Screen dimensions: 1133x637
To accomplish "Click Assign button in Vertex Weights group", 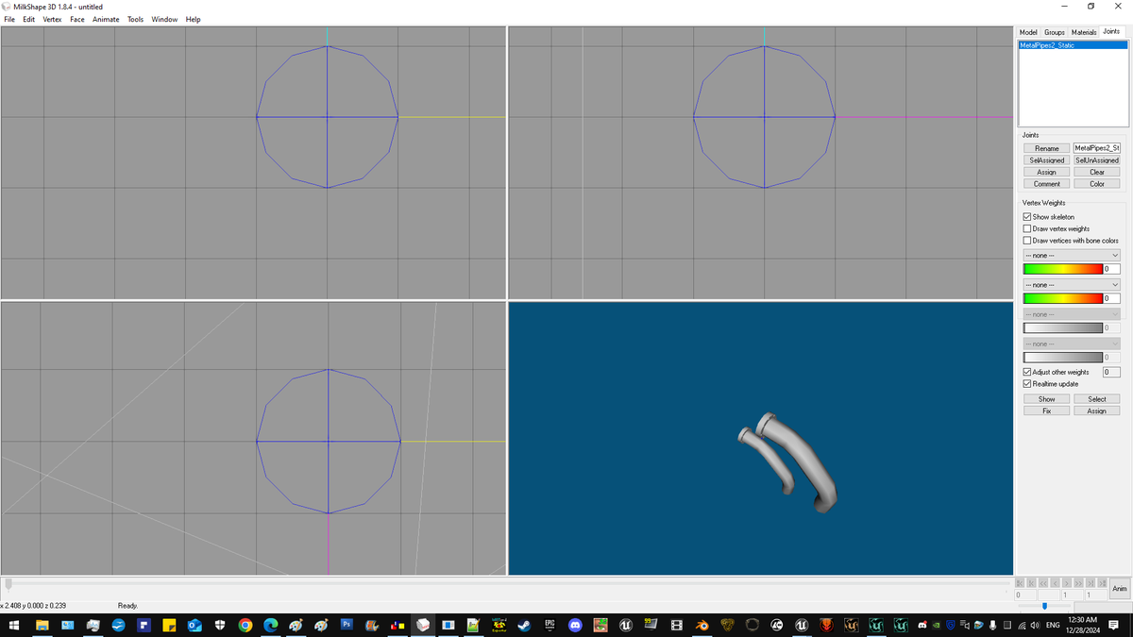I will 1097,411.
